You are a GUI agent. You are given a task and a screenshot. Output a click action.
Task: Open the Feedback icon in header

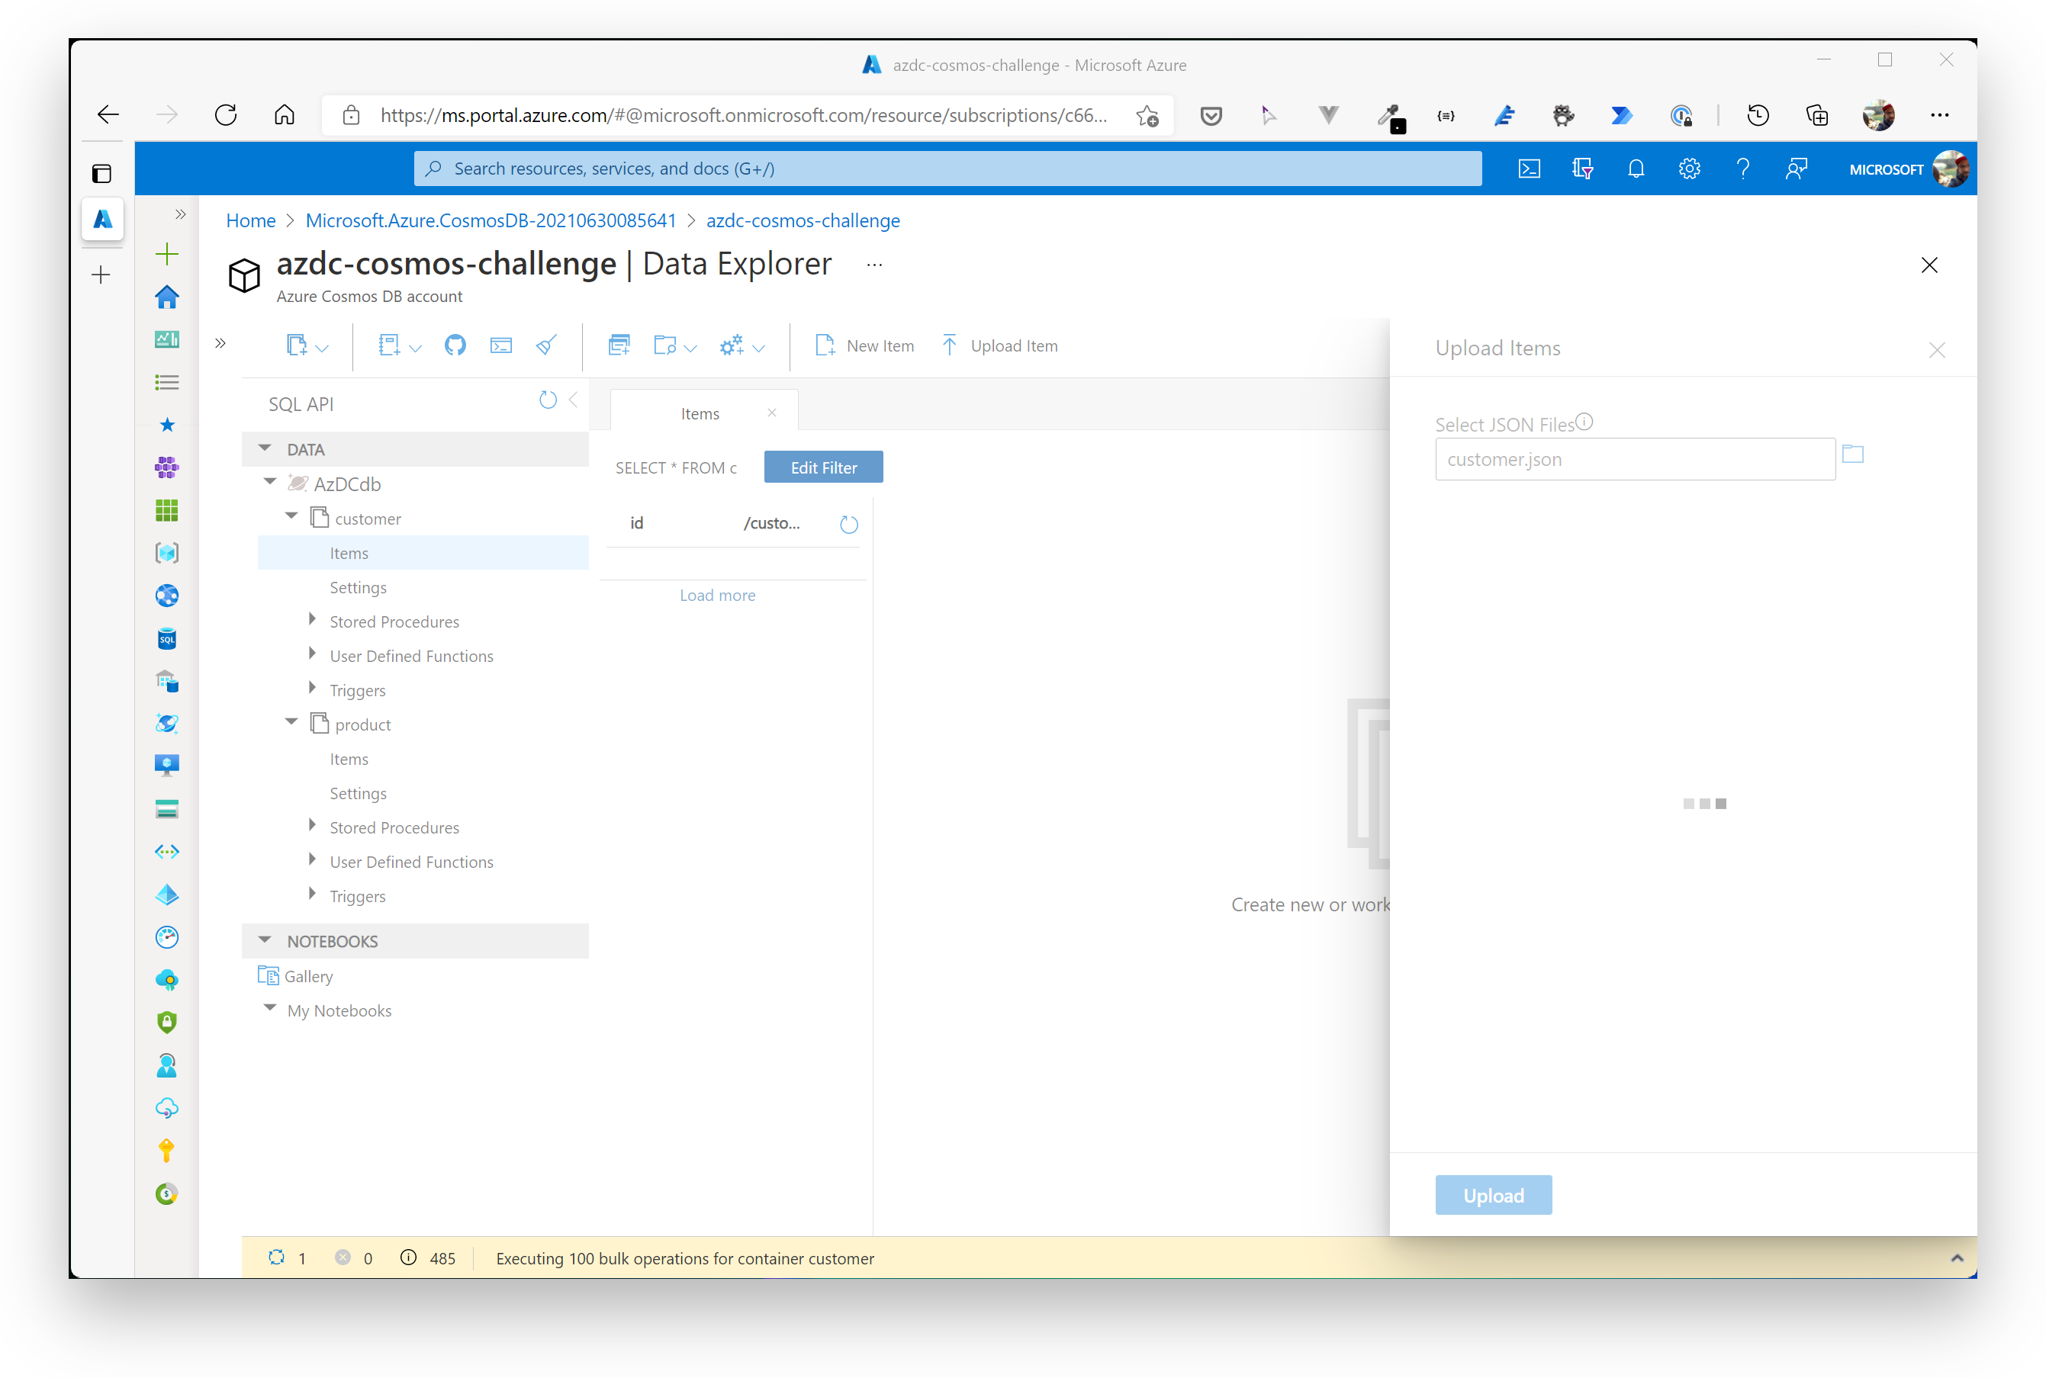coord(1797,169)
